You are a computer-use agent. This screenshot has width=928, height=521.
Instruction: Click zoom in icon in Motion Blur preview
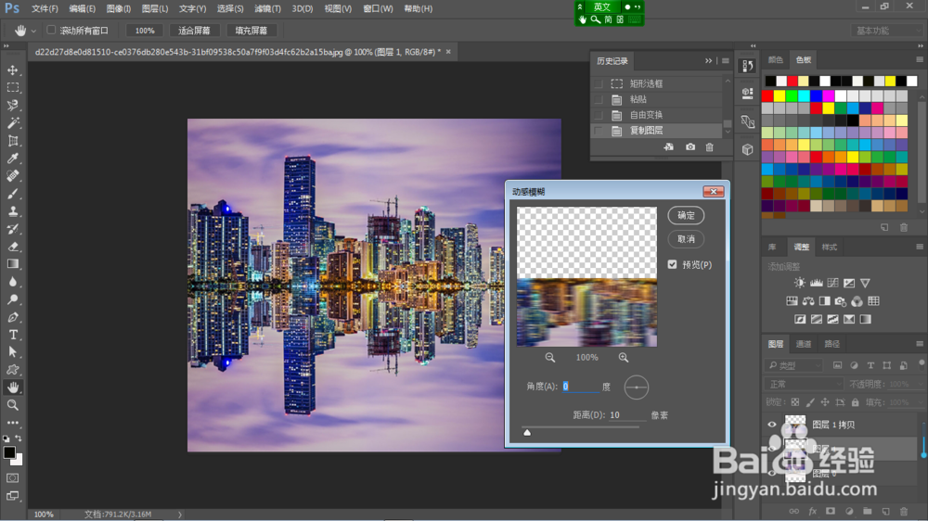tap(624, 357)
